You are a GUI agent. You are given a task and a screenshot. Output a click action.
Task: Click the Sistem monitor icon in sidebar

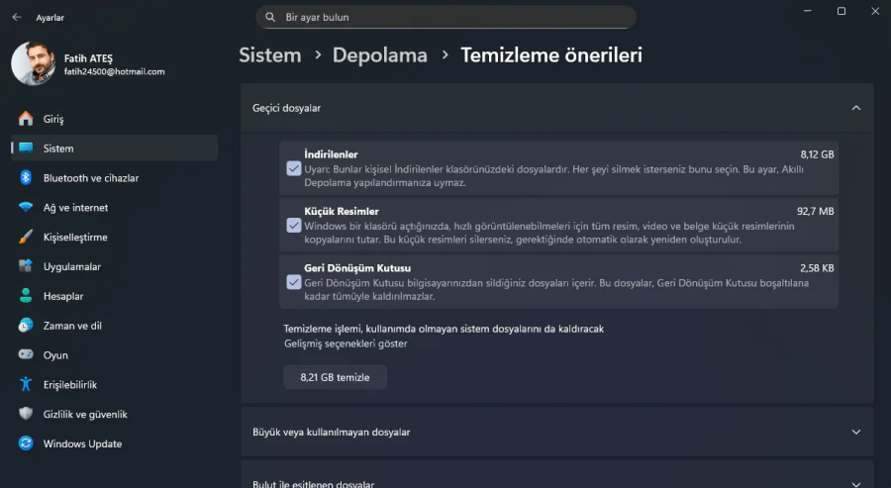click(26, 147)
